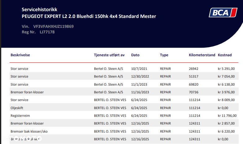Click the Type column header
This screenshot has width=243, height=144.
[164, 55]
